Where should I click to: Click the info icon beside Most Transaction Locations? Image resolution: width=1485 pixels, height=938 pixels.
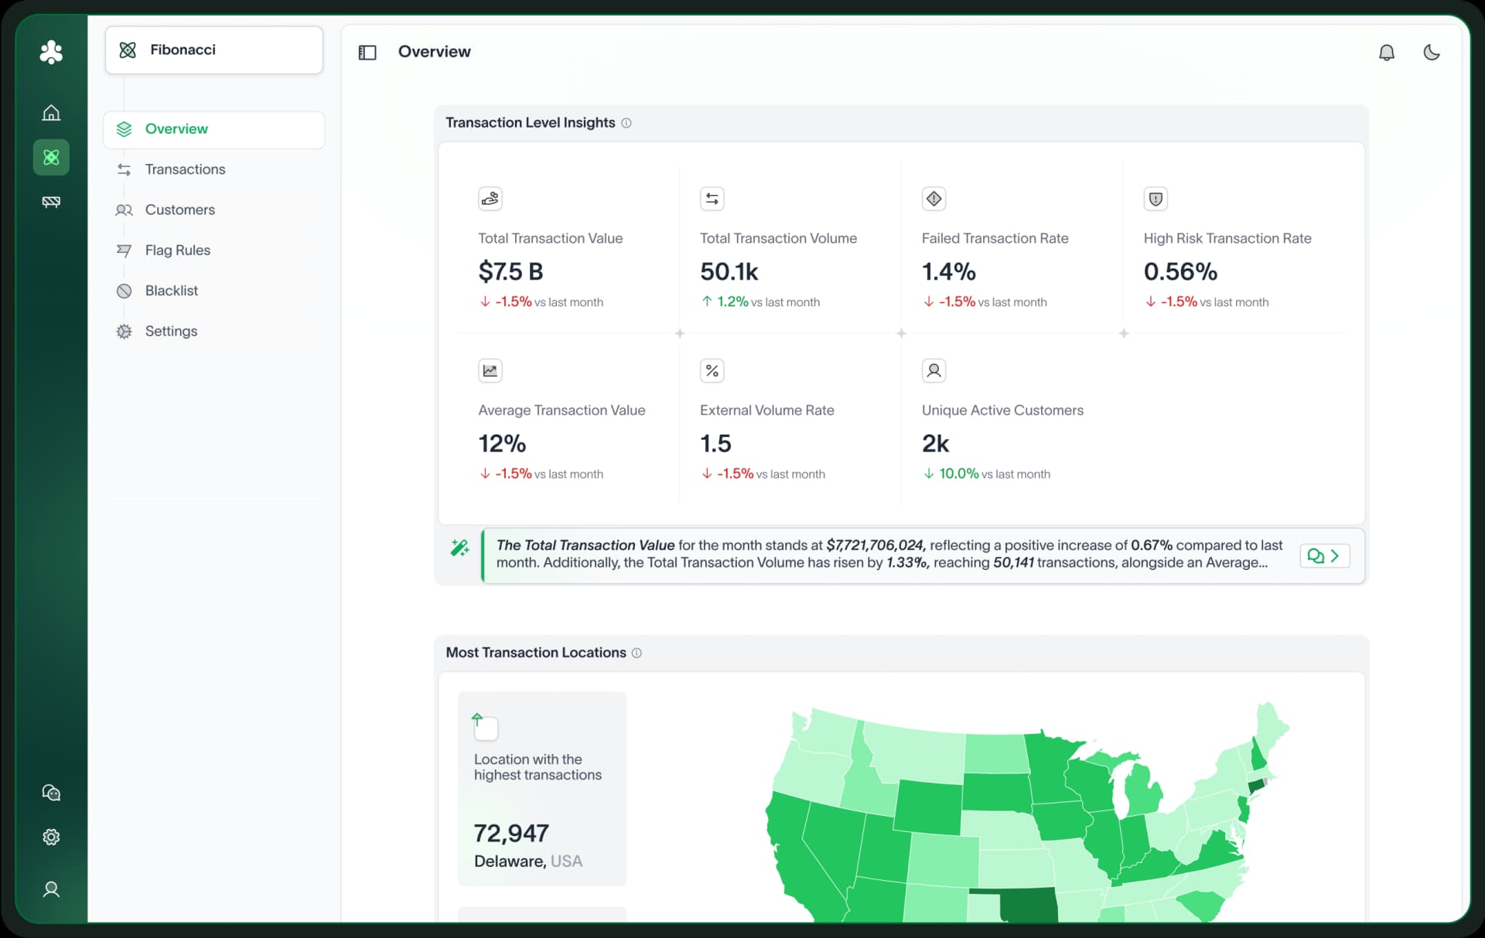pyautogui.click(x=637, y=653)
